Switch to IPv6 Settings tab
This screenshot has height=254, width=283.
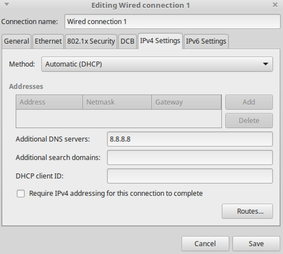pyautogui.click(x=206, y=41)
